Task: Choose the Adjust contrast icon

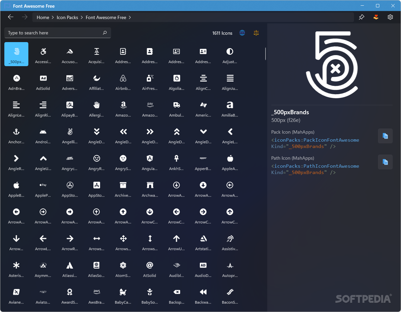Action: click(230, 54)
